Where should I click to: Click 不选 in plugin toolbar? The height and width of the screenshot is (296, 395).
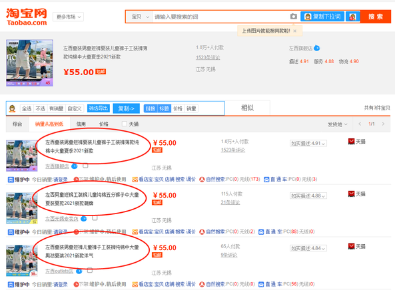(40, 108)
